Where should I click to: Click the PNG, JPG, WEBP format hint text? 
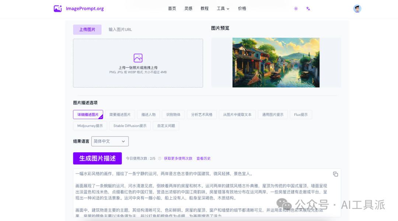pos(138,72)
